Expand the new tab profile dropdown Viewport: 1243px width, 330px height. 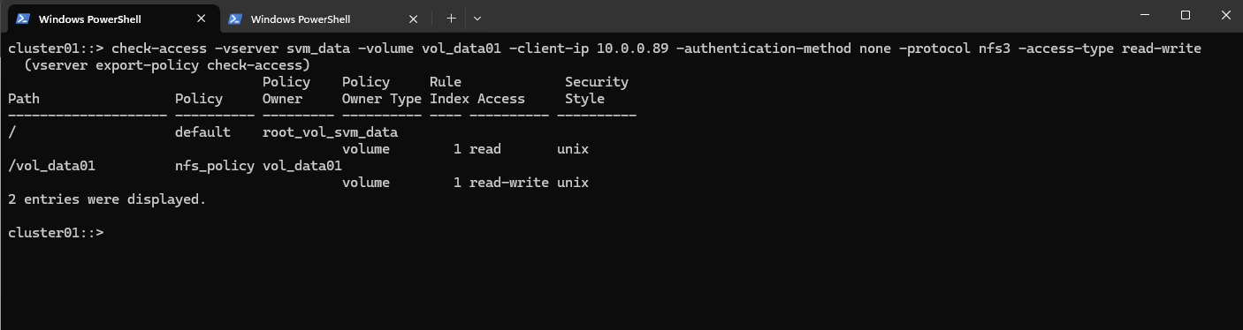(477, 19)
